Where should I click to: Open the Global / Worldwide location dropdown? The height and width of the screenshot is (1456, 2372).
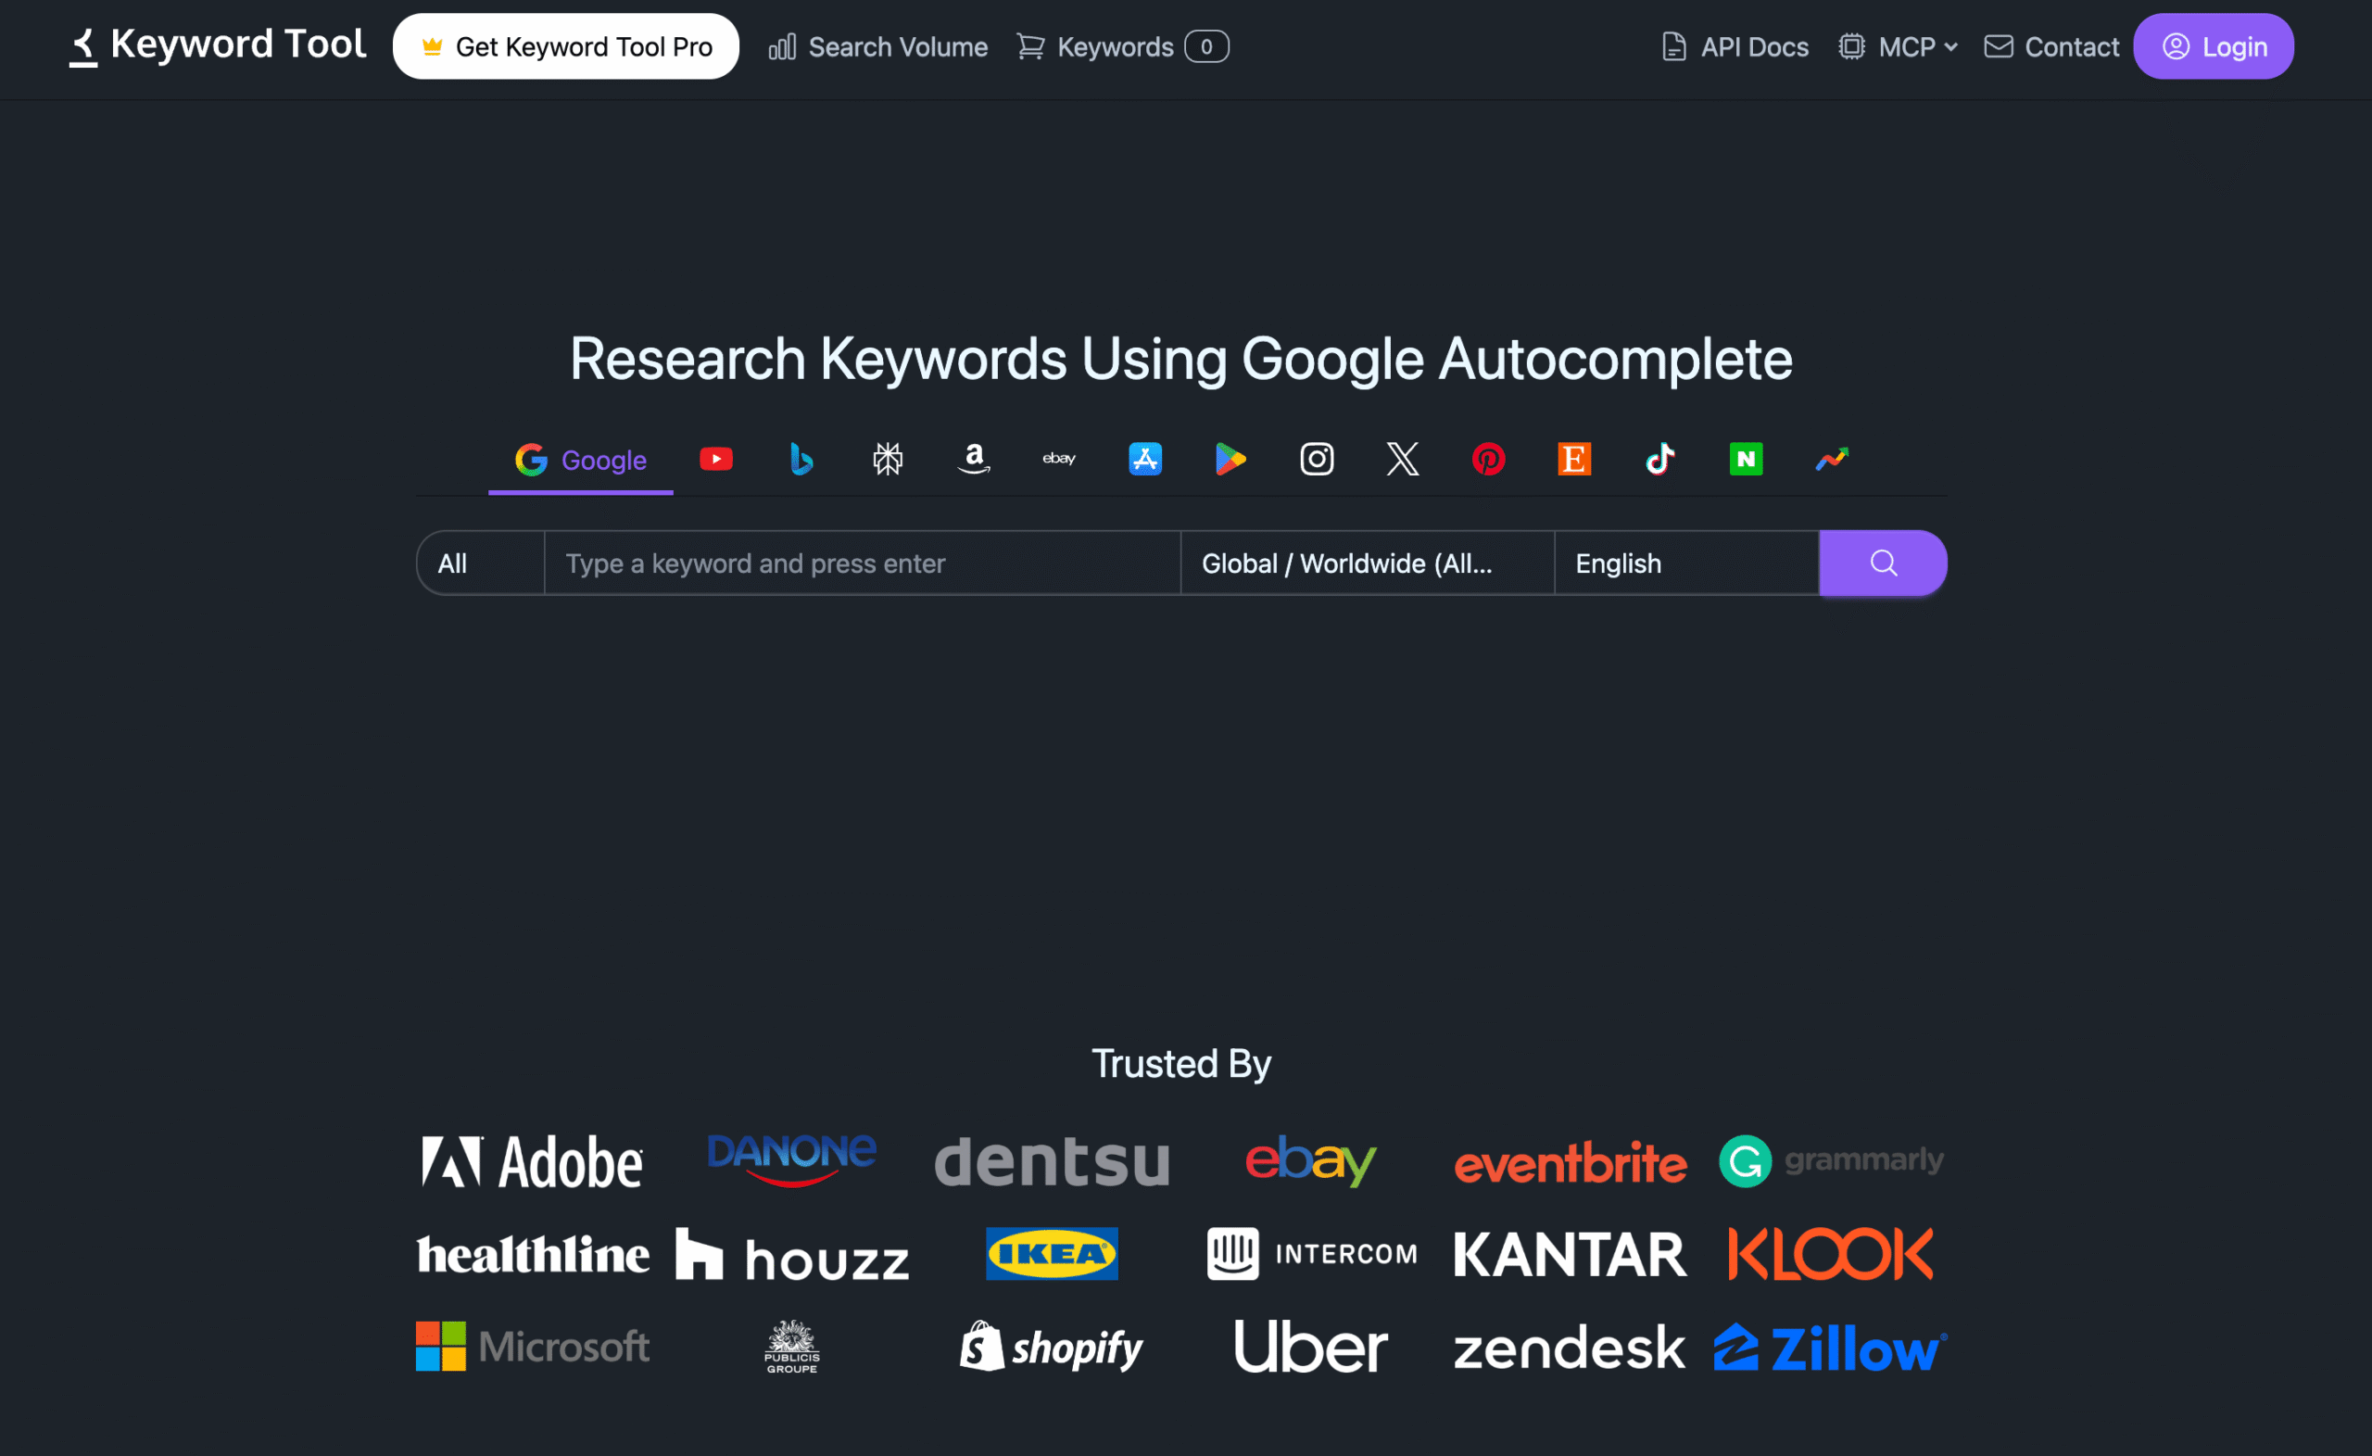[x=1367, y=563]
